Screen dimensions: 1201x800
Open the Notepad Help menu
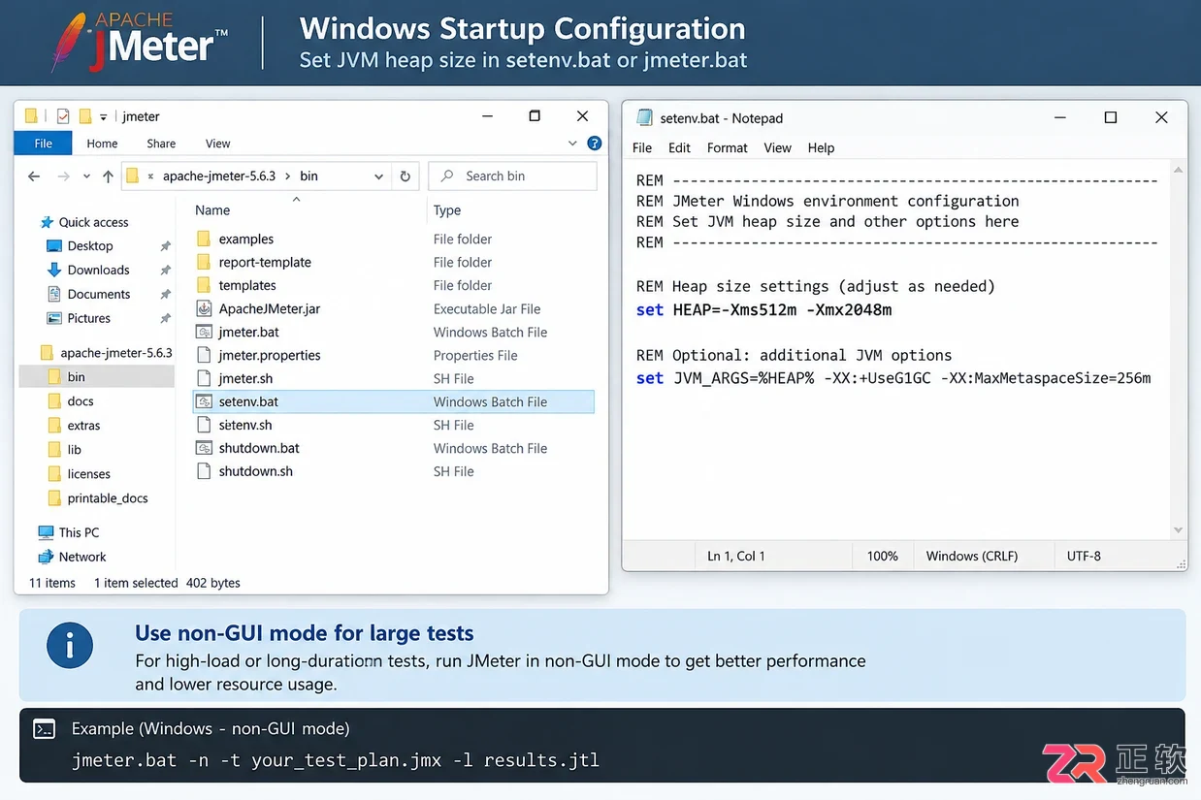(821, 148)
